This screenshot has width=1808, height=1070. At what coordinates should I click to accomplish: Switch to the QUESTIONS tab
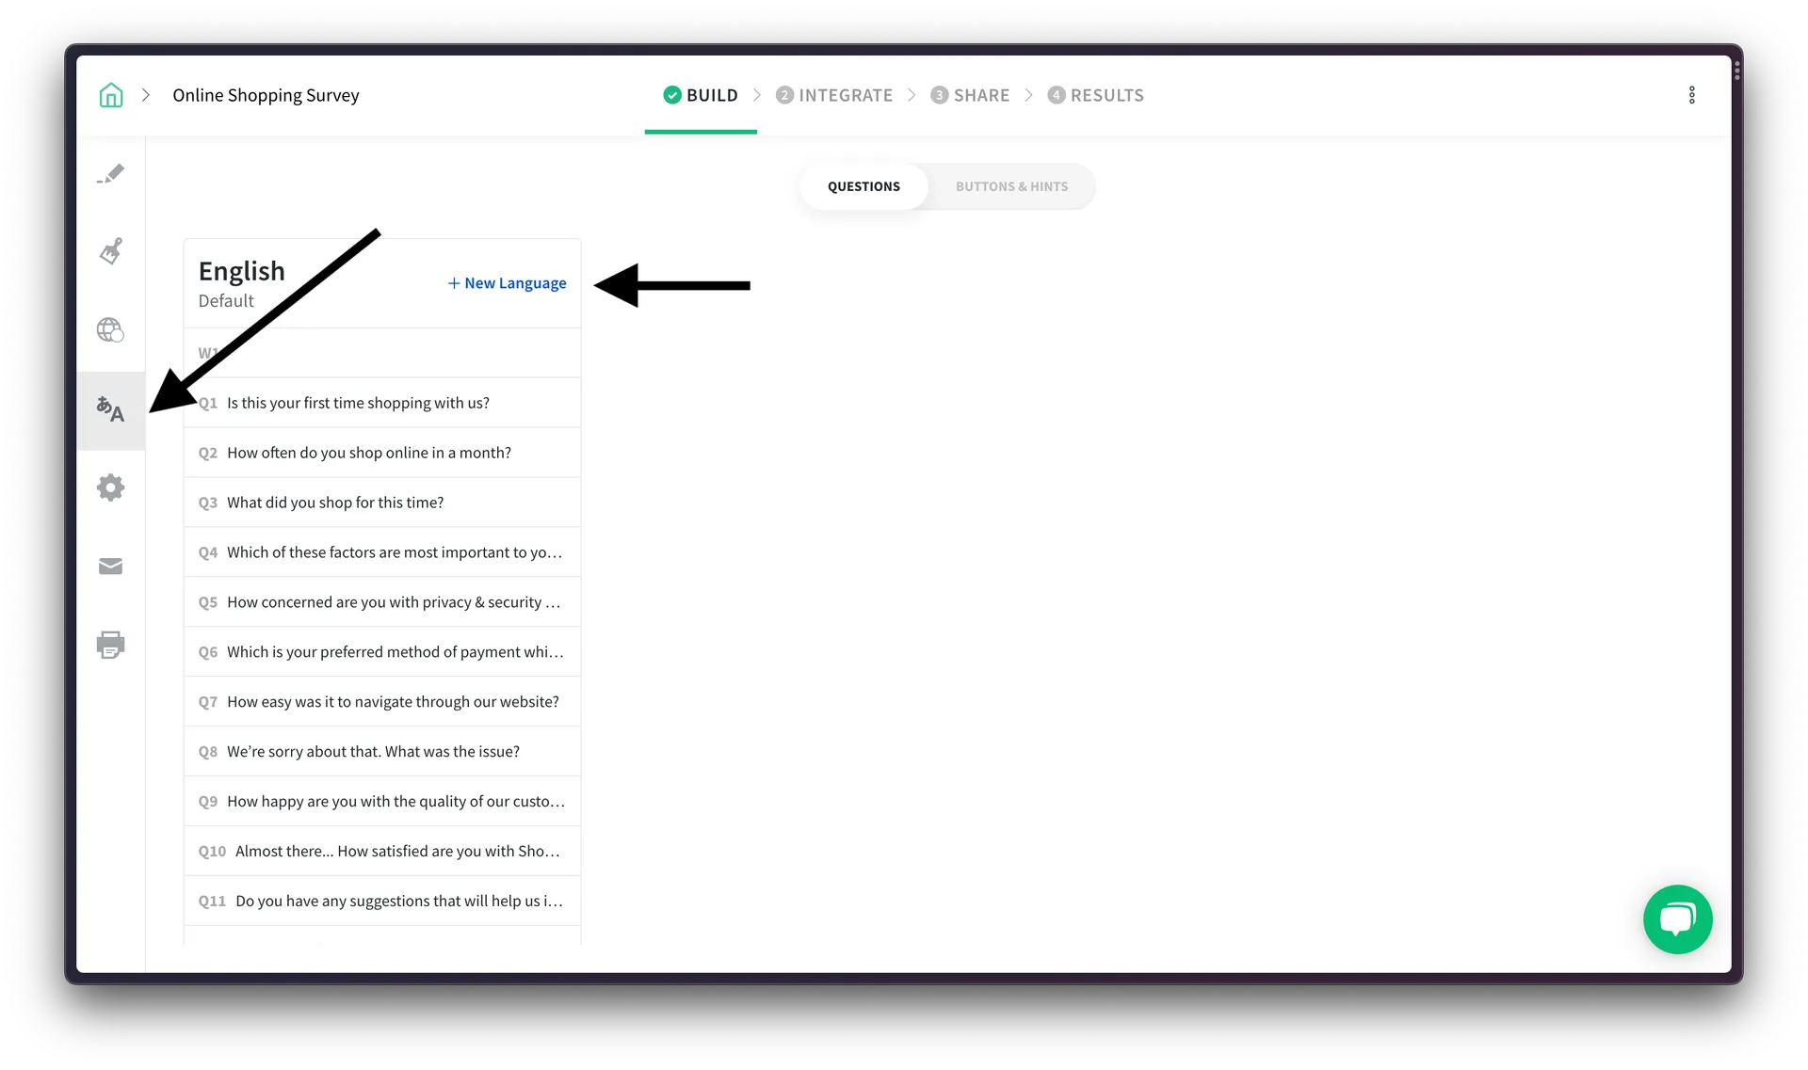click(863, 186)
